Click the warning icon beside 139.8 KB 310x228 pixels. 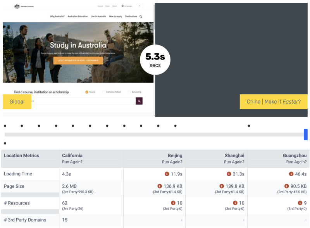click(222, 186)
